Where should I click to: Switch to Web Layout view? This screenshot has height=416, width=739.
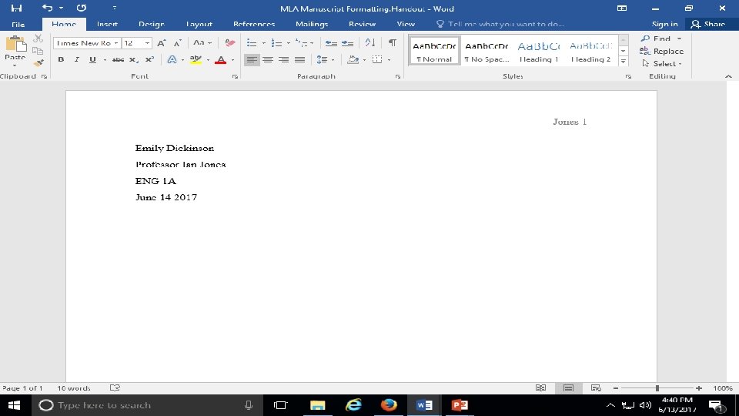pos(596,387)
